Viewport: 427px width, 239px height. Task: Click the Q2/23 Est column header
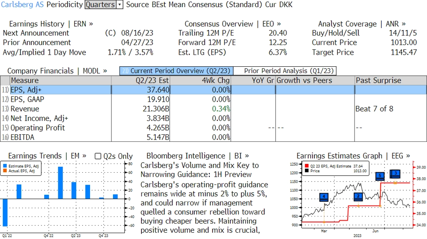tap(140, 81)
